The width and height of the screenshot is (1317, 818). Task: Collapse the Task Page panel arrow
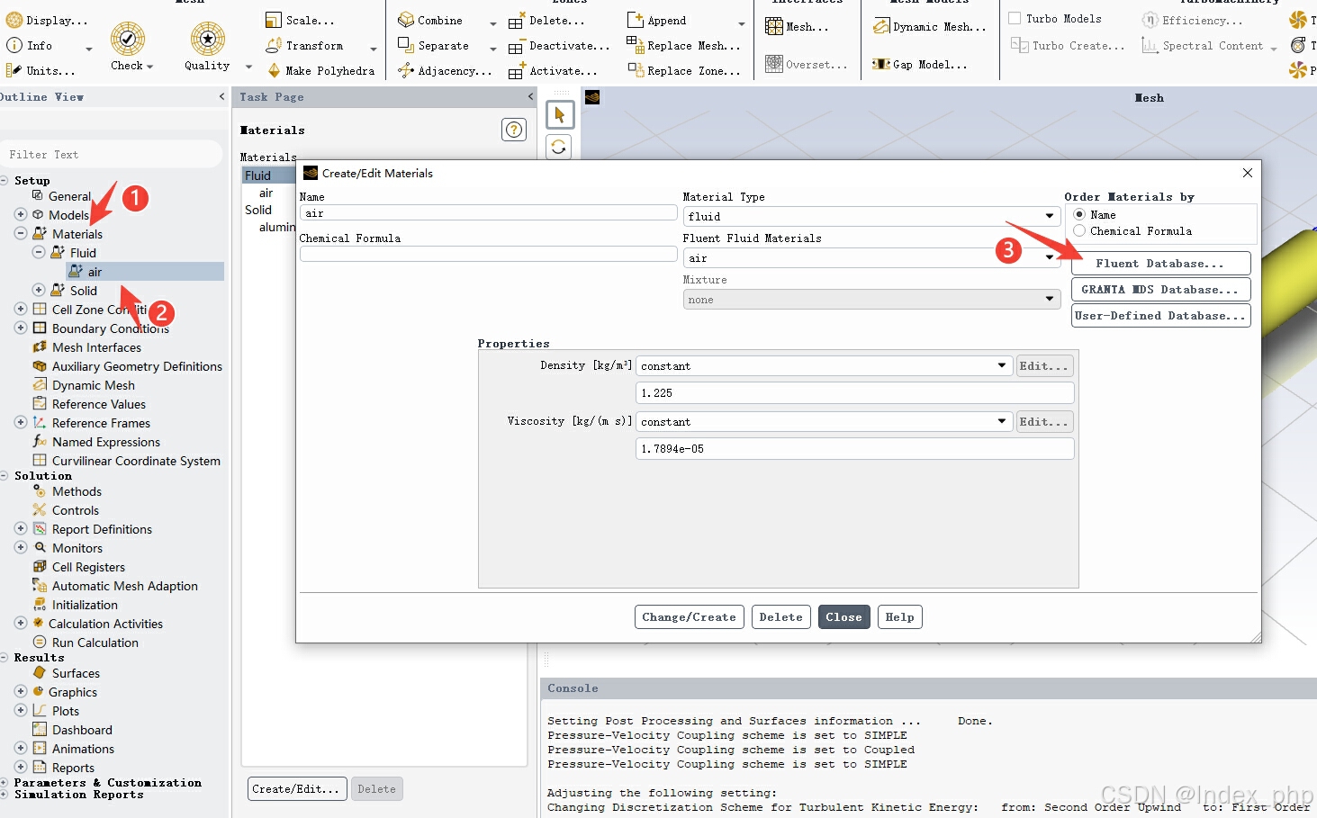(x=530, y=96)
